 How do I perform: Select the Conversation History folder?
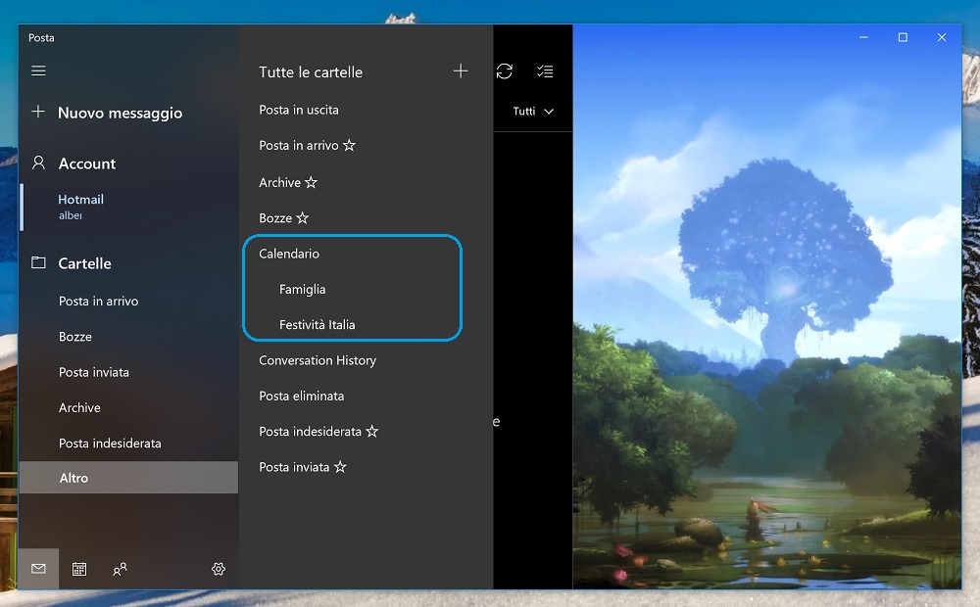318,360
